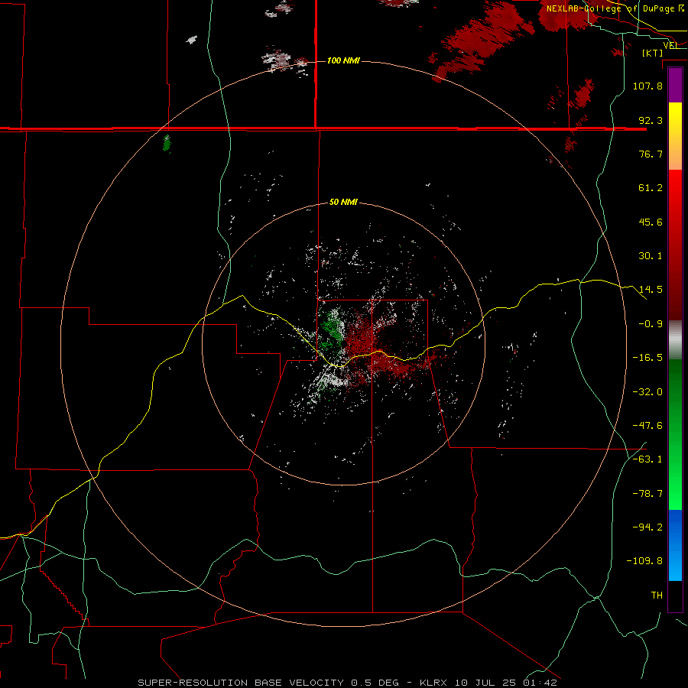The image size is (688, 688).
Task: Click the 107.8 velocity scale value
Action: 647,86
